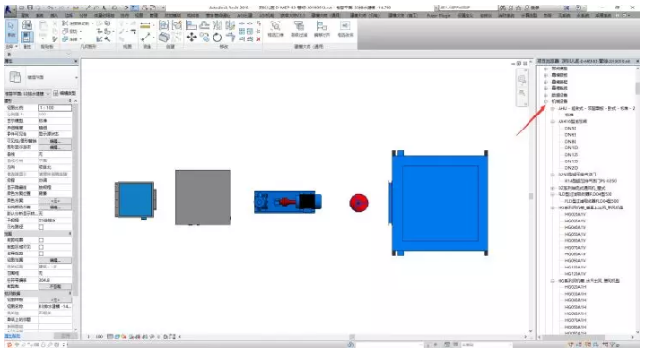Click the red X Delete icon

pyautogui.click(x=259, y=39)
